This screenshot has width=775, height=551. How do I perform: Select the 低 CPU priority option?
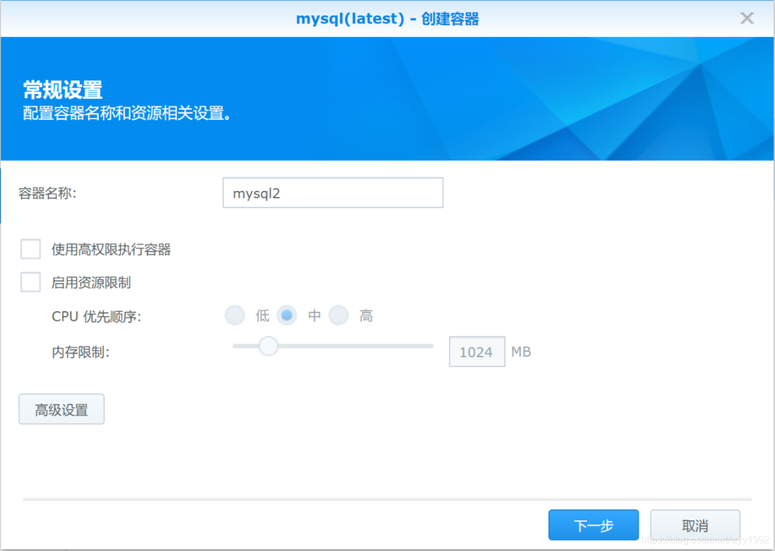(234, 315)
